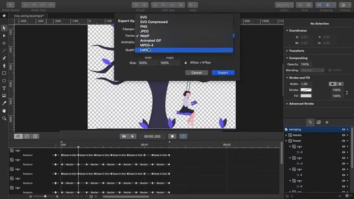Image resolution: width=354 pixels, height=199 pixels.
Task: Choose Animated GIF format
Action: click(184, 40)
